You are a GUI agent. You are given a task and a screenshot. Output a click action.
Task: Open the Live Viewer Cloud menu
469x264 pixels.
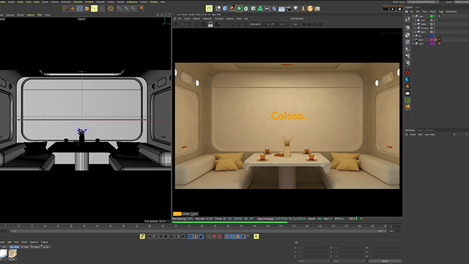(187, 18)
